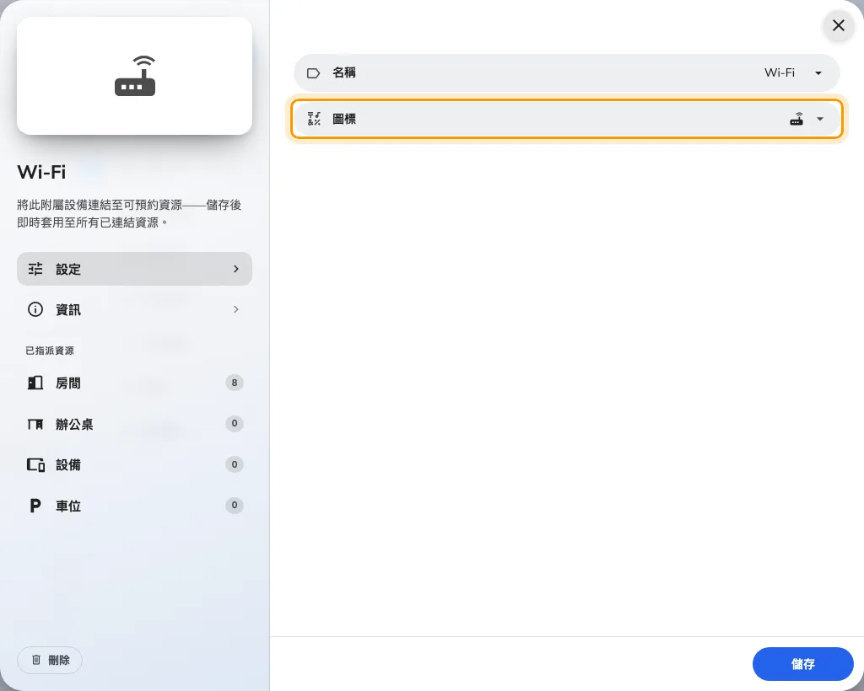Click the 0 badge for 車位
This screenshot has width=864, height=691.
coord(235,505)
